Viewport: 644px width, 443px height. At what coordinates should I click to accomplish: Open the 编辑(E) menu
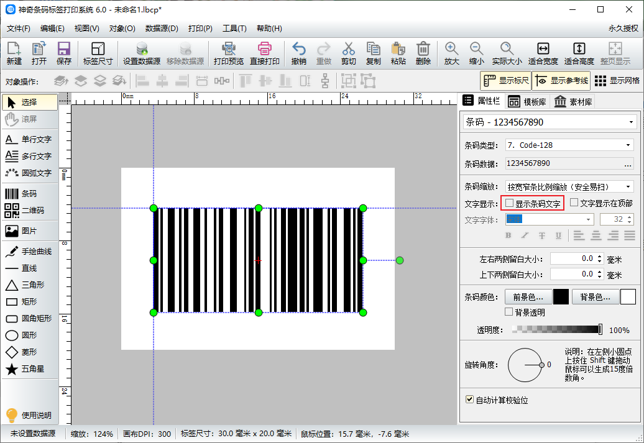[53, 29]
